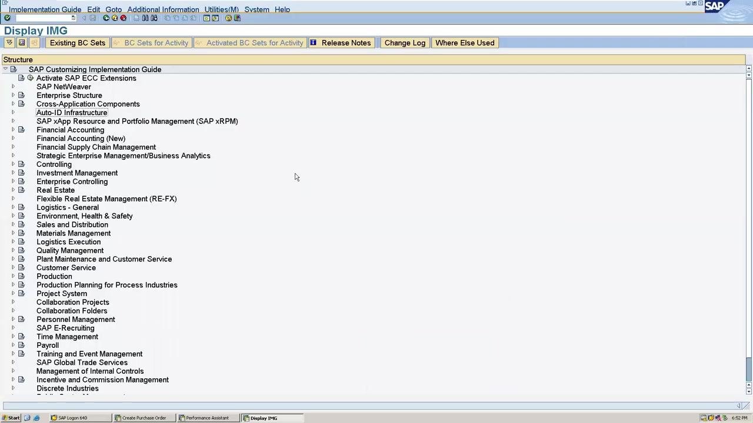Click the execute clock icon for Activate SAP ECC Extensions
Viewport: 753px width, 423px height.
pos(30,78)
